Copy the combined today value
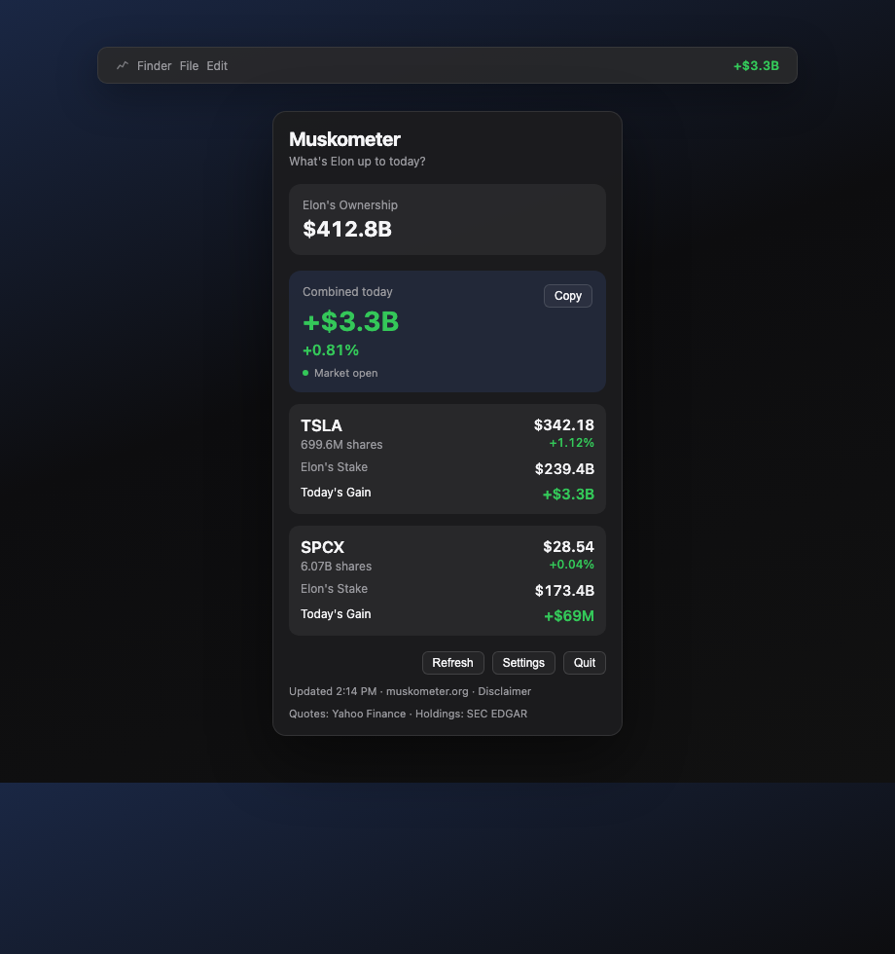 click(568, 296)
